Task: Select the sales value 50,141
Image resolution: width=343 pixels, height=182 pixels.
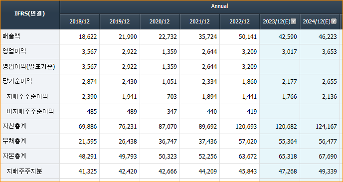Action: (x=248, y=37)
